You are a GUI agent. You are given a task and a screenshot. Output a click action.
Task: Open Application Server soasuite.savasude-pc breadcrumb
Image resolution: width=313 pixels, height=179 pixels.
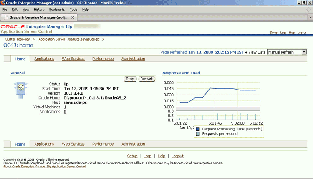point(69,39)
